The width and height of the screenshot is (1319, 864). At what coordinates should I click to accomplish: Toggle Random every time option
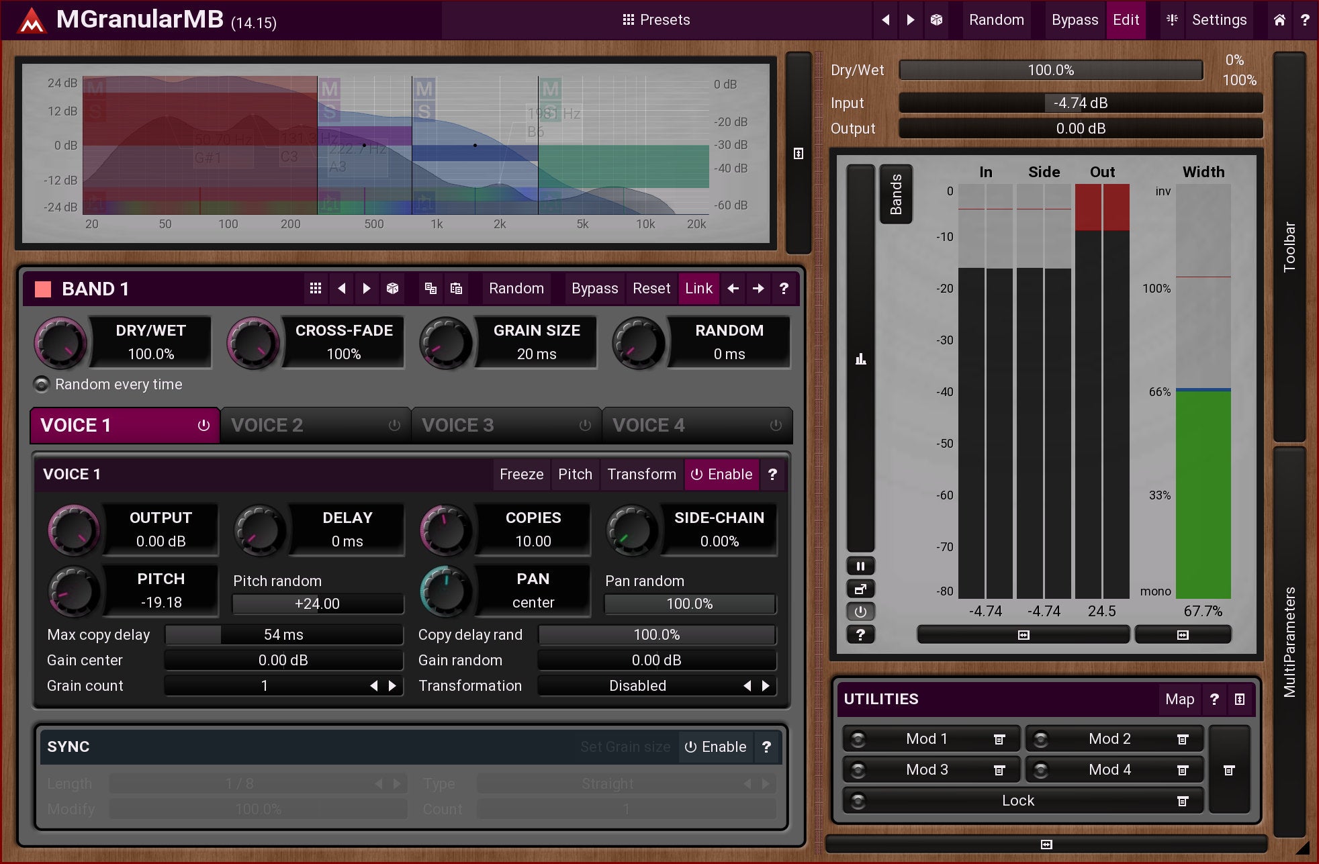[42, 385]
